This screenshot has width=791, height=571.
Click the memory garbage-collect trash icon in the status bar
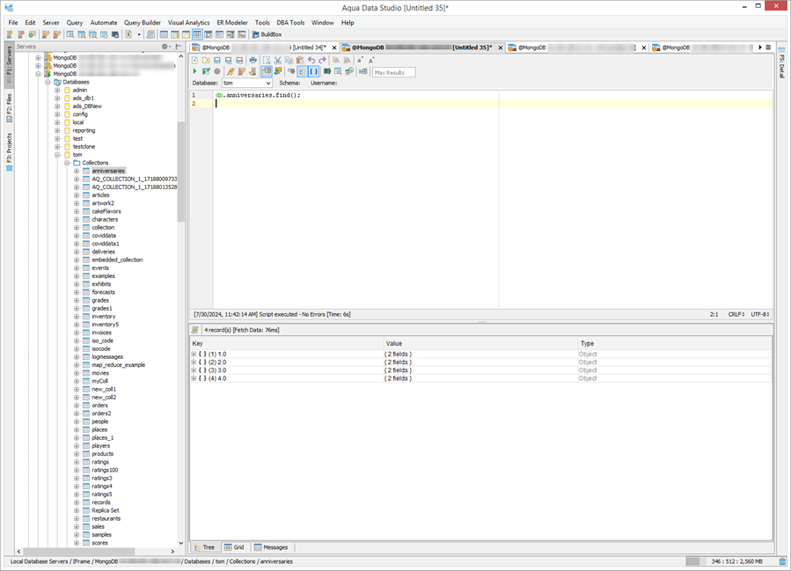(x=782, y=561)
